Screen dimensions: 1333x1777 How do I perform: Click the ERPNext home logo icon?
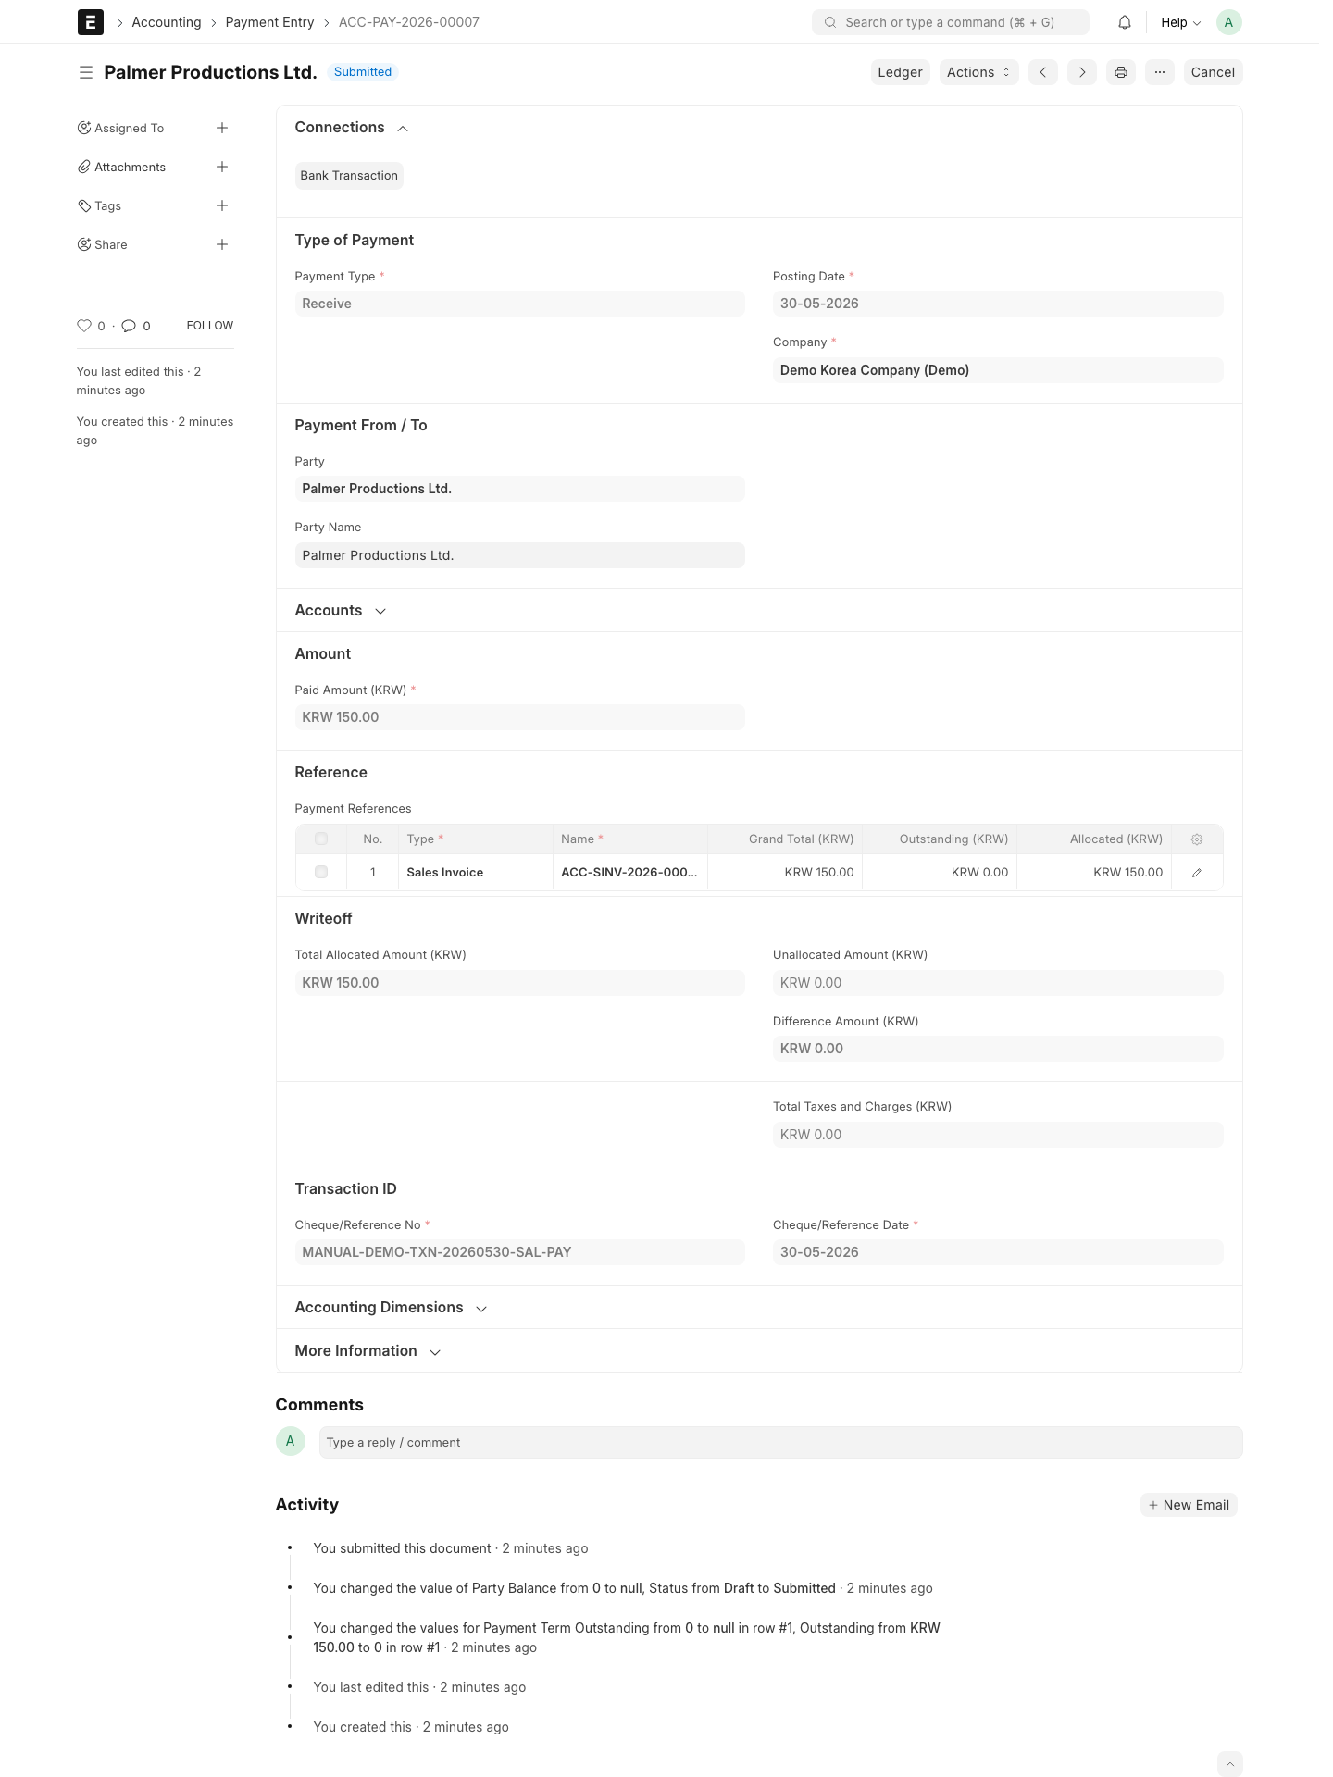click(x=90, y=22)
